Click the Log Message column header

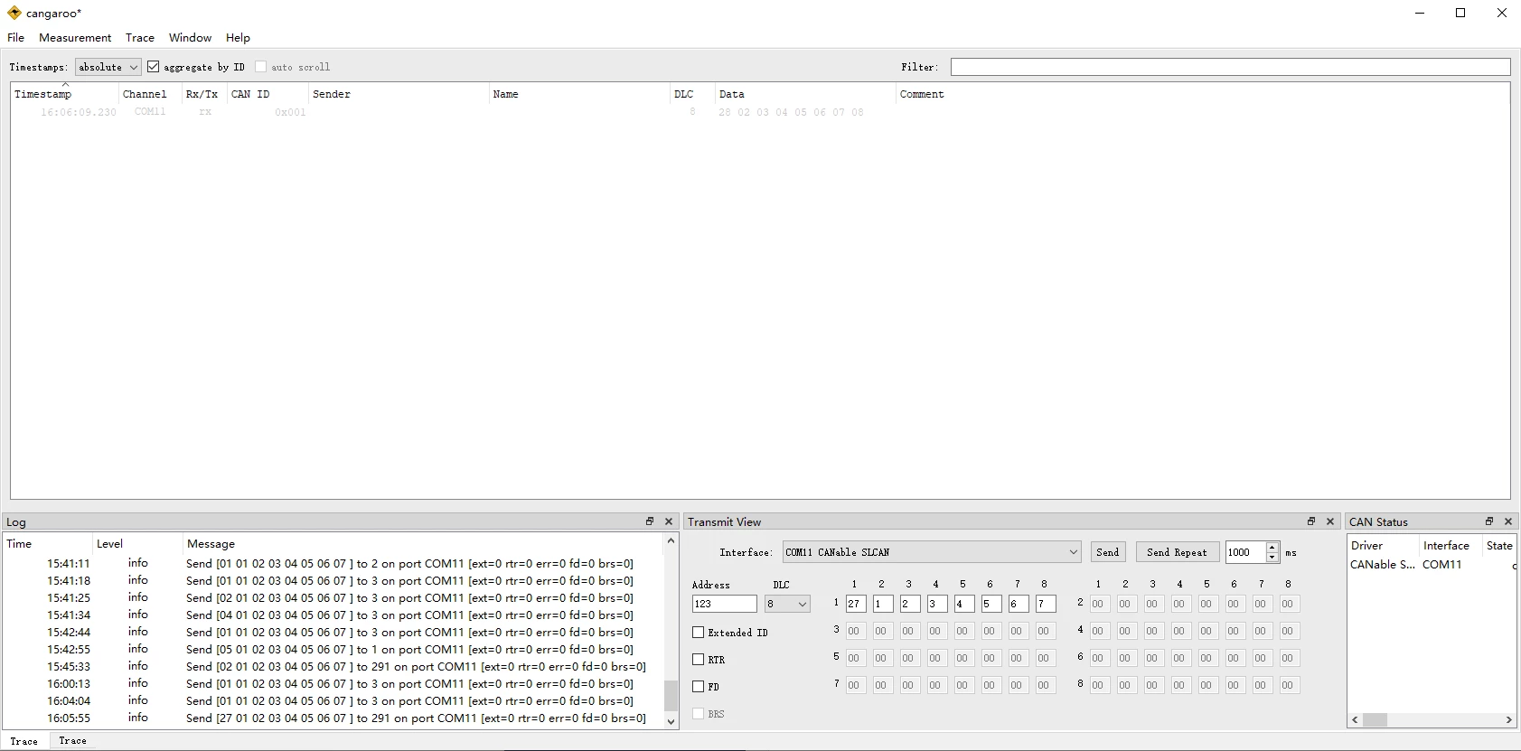coord(423,544)
